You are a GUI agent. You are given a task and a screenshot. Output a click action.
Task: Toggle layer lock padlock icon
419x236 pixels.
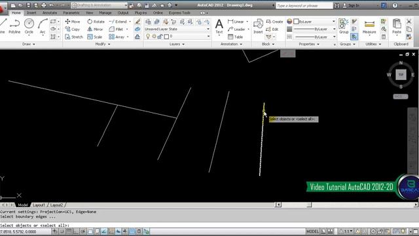coord(160,37)
